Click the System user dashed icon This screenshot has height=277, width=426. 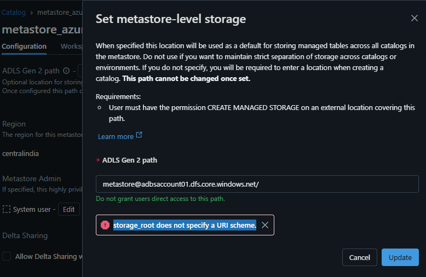pyautogui.click(x=7, y=209)
